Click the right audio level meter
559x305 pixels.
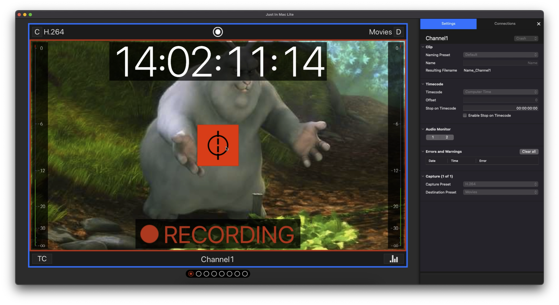[x=396, y=145]
